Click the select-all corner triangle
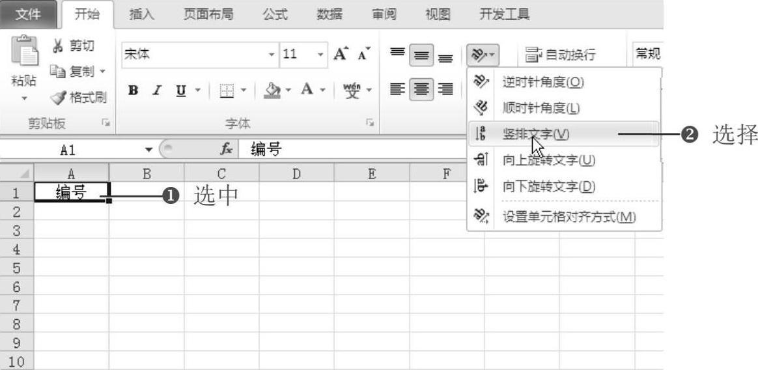 (x=18, y=173)
